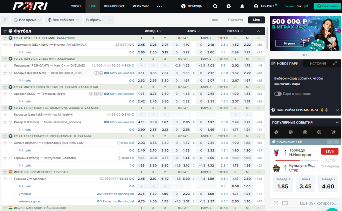The image size is (342, 211).
Task: Go to previous Чемпионат КХЛ event arrow
Action: [x=330, y=142]
